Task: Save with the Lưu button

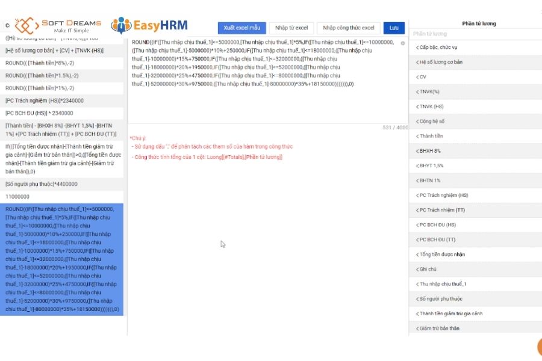Action: click(394, 28)
